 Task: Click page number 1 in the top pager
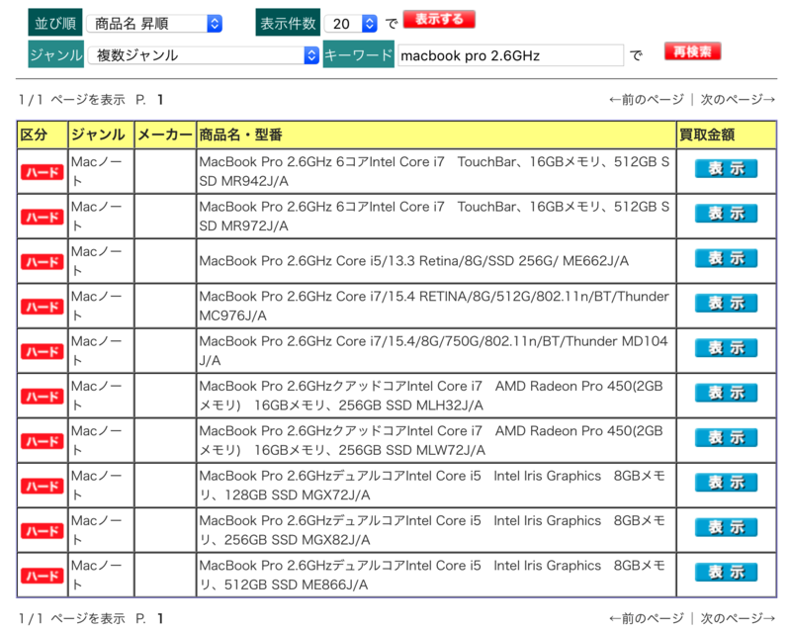click(x=160, y=100)
